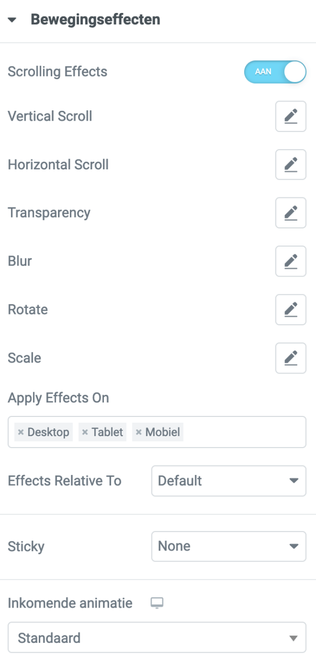Expand Inkomende animatie Standaard dropdown
This screenshot has height=663, width=316.
157,638
